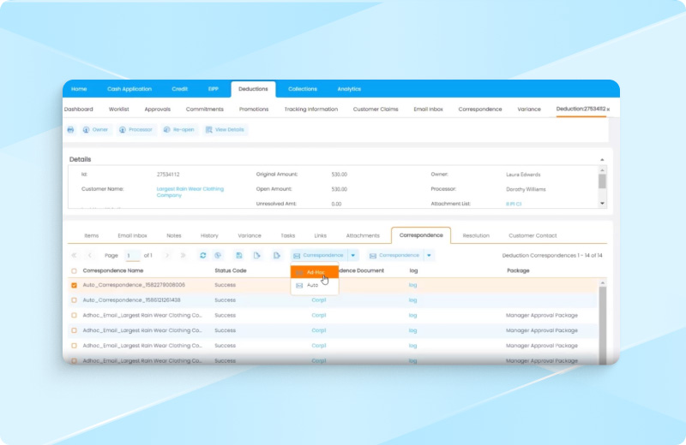The image size is (686, 445).
Task: Re-open the deduction
Action: click(x=178, y=130)
